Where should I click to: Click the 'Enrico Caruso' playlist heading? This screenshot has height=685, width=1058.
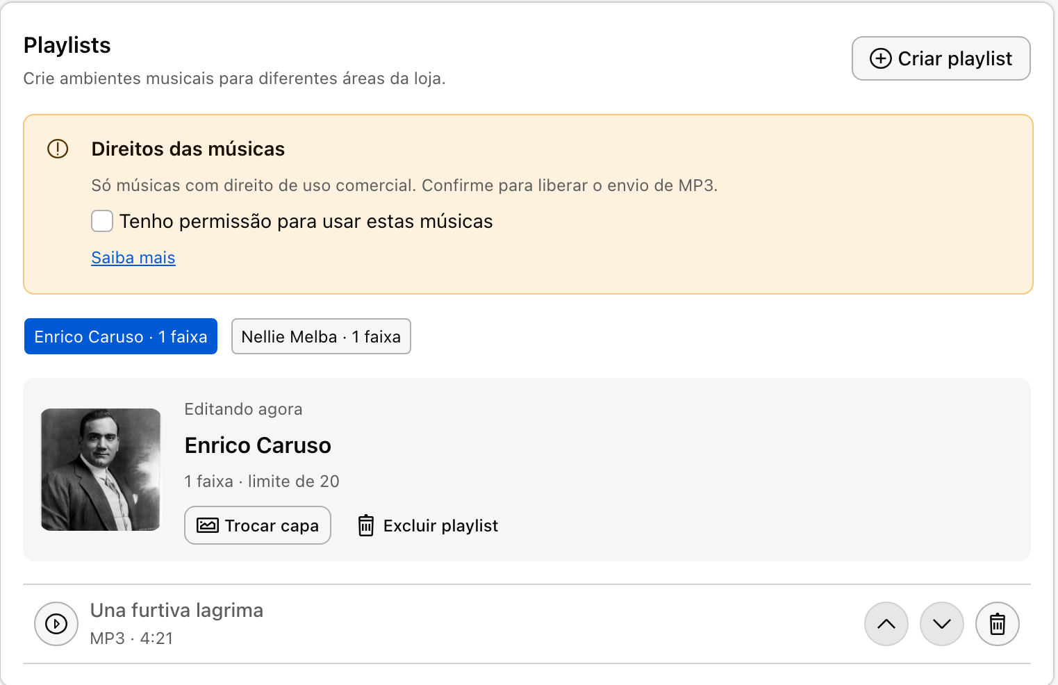(x=258, y=445)
